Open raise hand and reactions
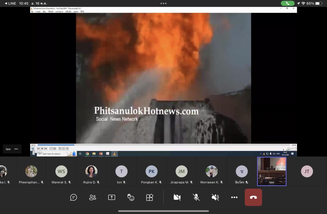 pyautogui.click(x=131, y=197)
